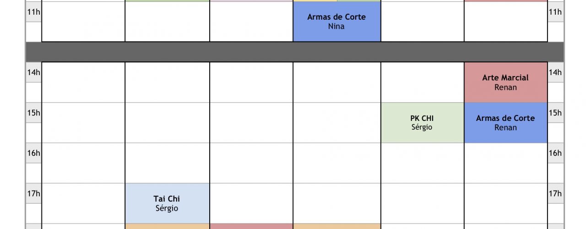Click the left 11h time label

pos(33,12)
